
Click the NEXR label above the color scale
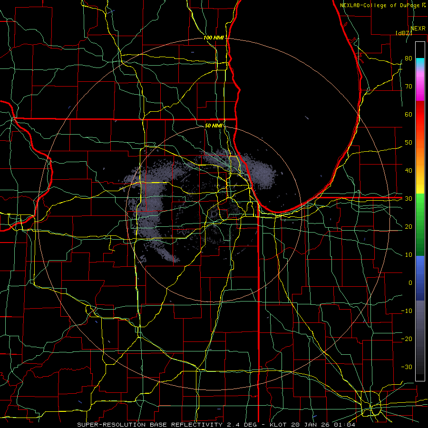click(x=418, y=29)
